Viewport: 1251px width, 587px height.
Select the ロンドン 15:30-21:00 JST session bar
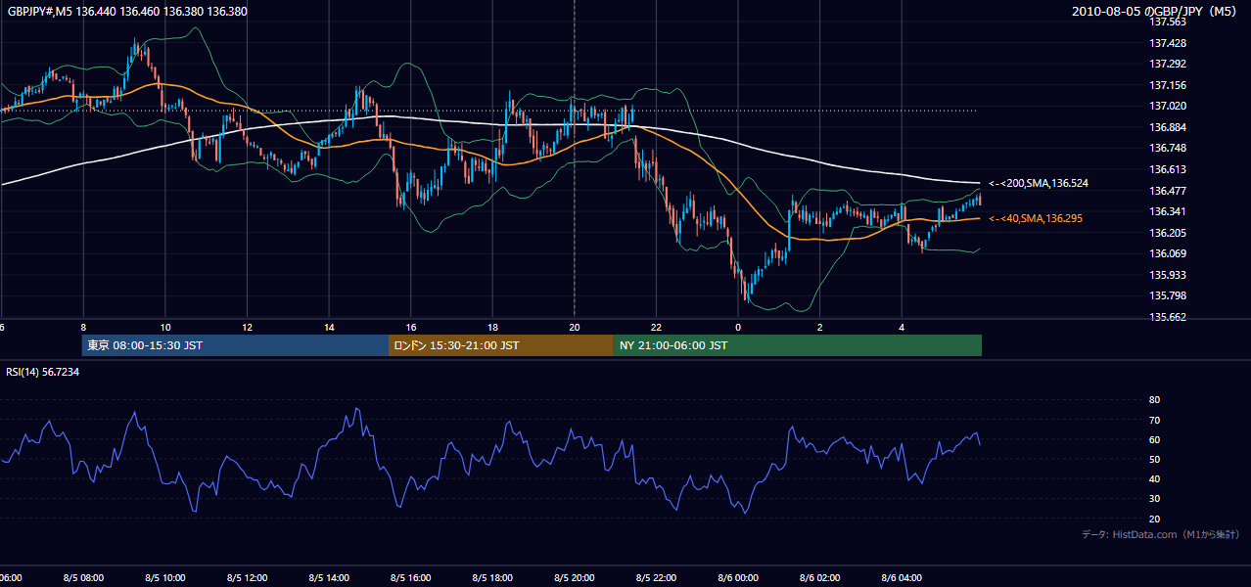(x=501, y=345)
